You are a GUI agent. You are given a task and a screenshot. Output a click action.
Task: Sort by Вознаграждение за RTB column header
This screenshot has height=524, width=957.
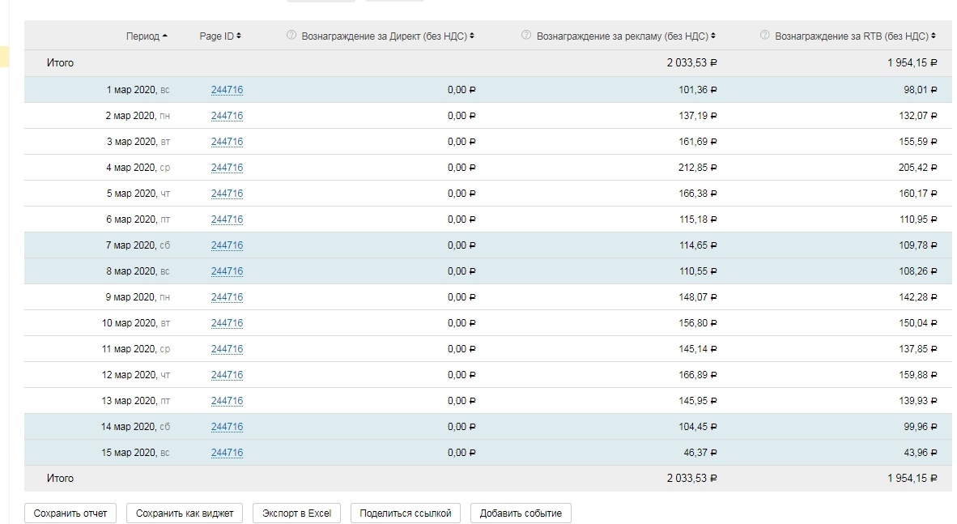coord(851,36)
